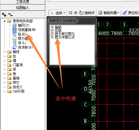The height and width of the screenshot is (130, 139).
Task: Click the CAD识别 folder icon
Action: coord(9,91)
